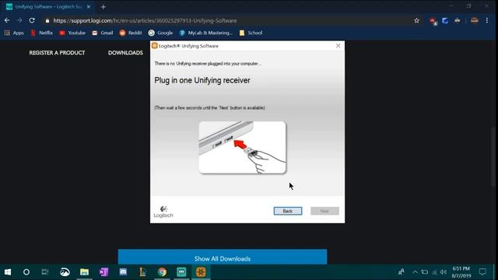Open the Google bookmark
The width and height of the screenshot is (498, 280).
(161, 33)
